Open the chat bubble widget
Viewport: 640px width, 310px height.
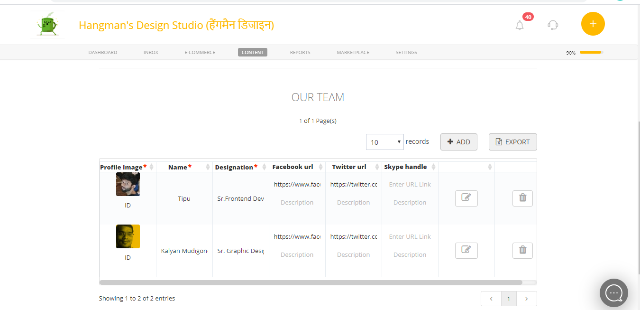613,293
